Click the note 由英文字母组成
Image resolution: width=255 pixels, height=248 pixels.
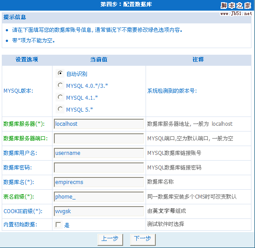pos(166,211)
